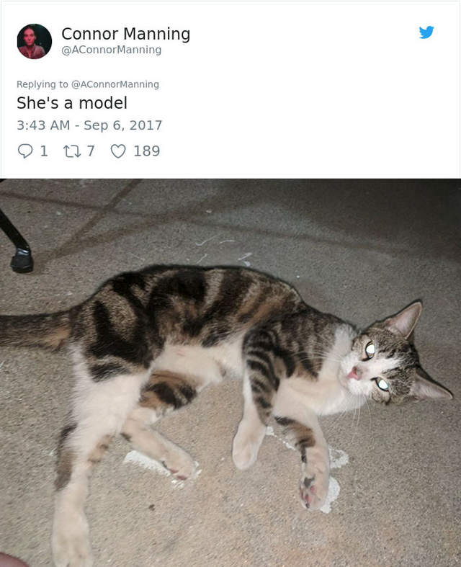The width and height of the screenshot is (461, 567).
Task: Click the reply count 1
Action: click(44, 151)
